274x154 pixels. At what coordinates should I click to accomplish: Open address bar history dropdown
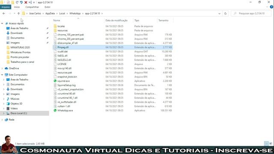[x=219, y=13]
